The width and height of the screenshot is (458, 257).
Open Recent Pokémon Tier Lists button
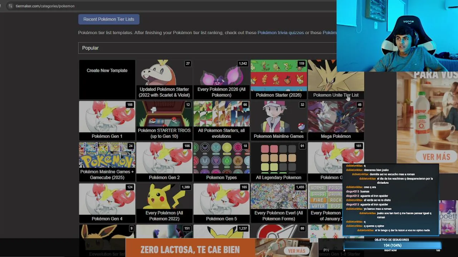pyautogui.click(x=109, y=19)
